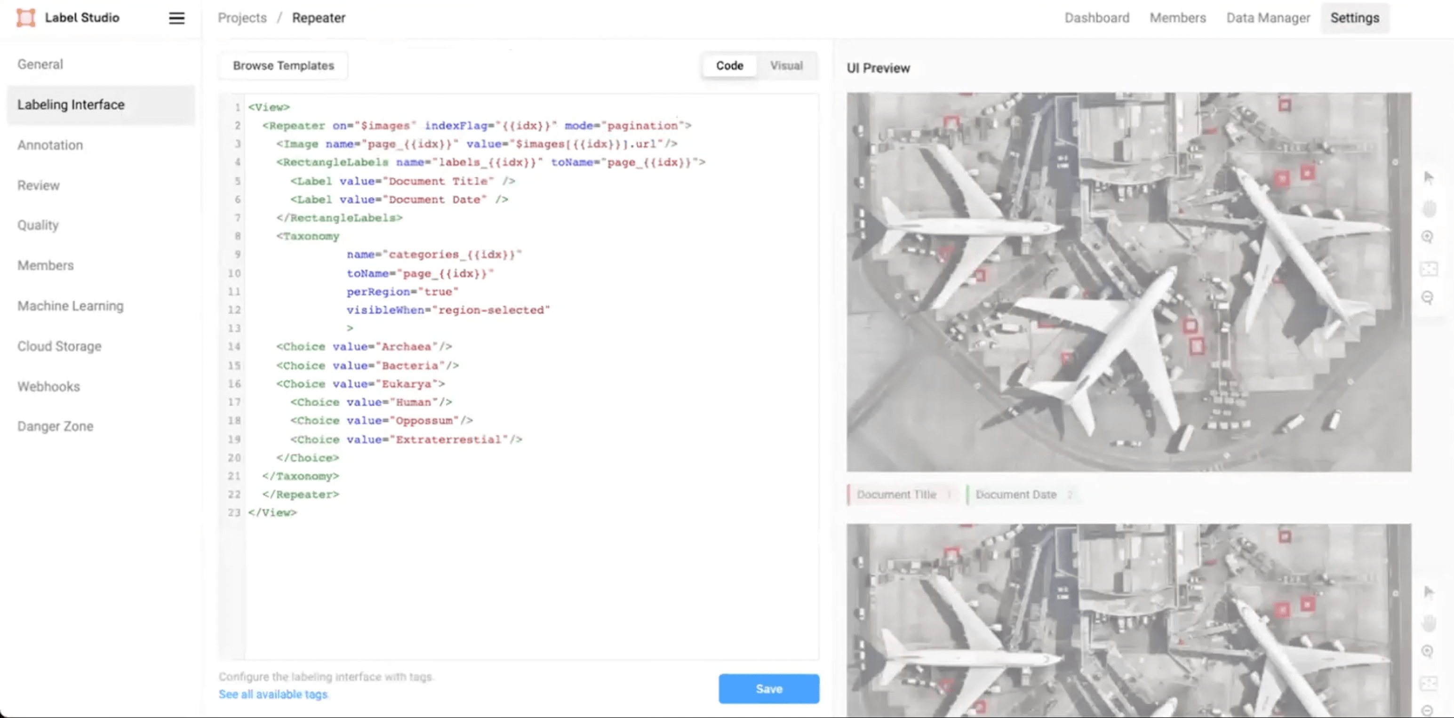
Task: Switch editor to Code mode
Action: pyautogui.click(x=729, y=65)
